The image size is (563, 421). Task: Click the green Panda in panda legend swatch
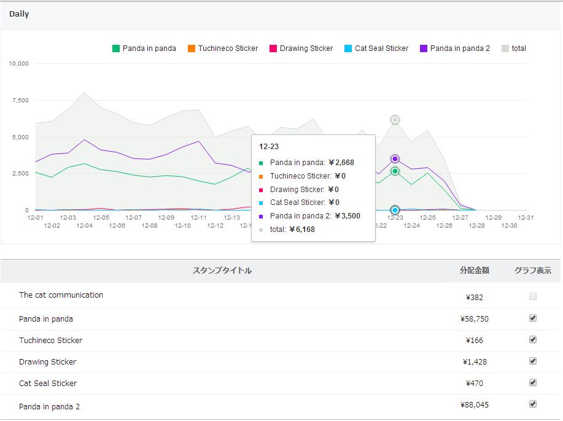click(x=116, y=48)
